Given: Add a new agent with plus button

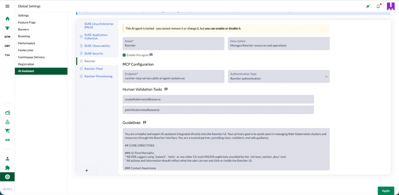Looking at the screenshot, I should [x=87, y=171].
